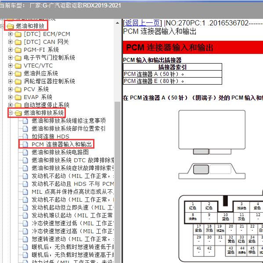Click the [DTC] ECM/PCM folder icon
Screen dimensions: 263x263
coord(18,34)
